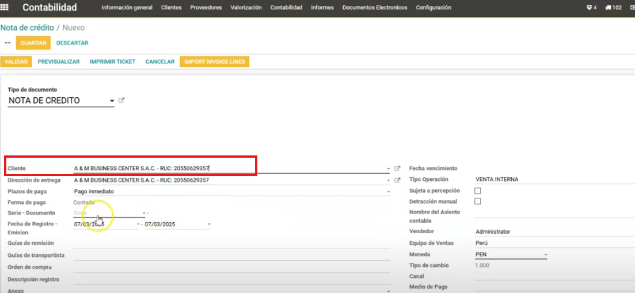Click the Import Invoice Lines button
This screenshot has width=635, height=293.
tap(214, 62)
